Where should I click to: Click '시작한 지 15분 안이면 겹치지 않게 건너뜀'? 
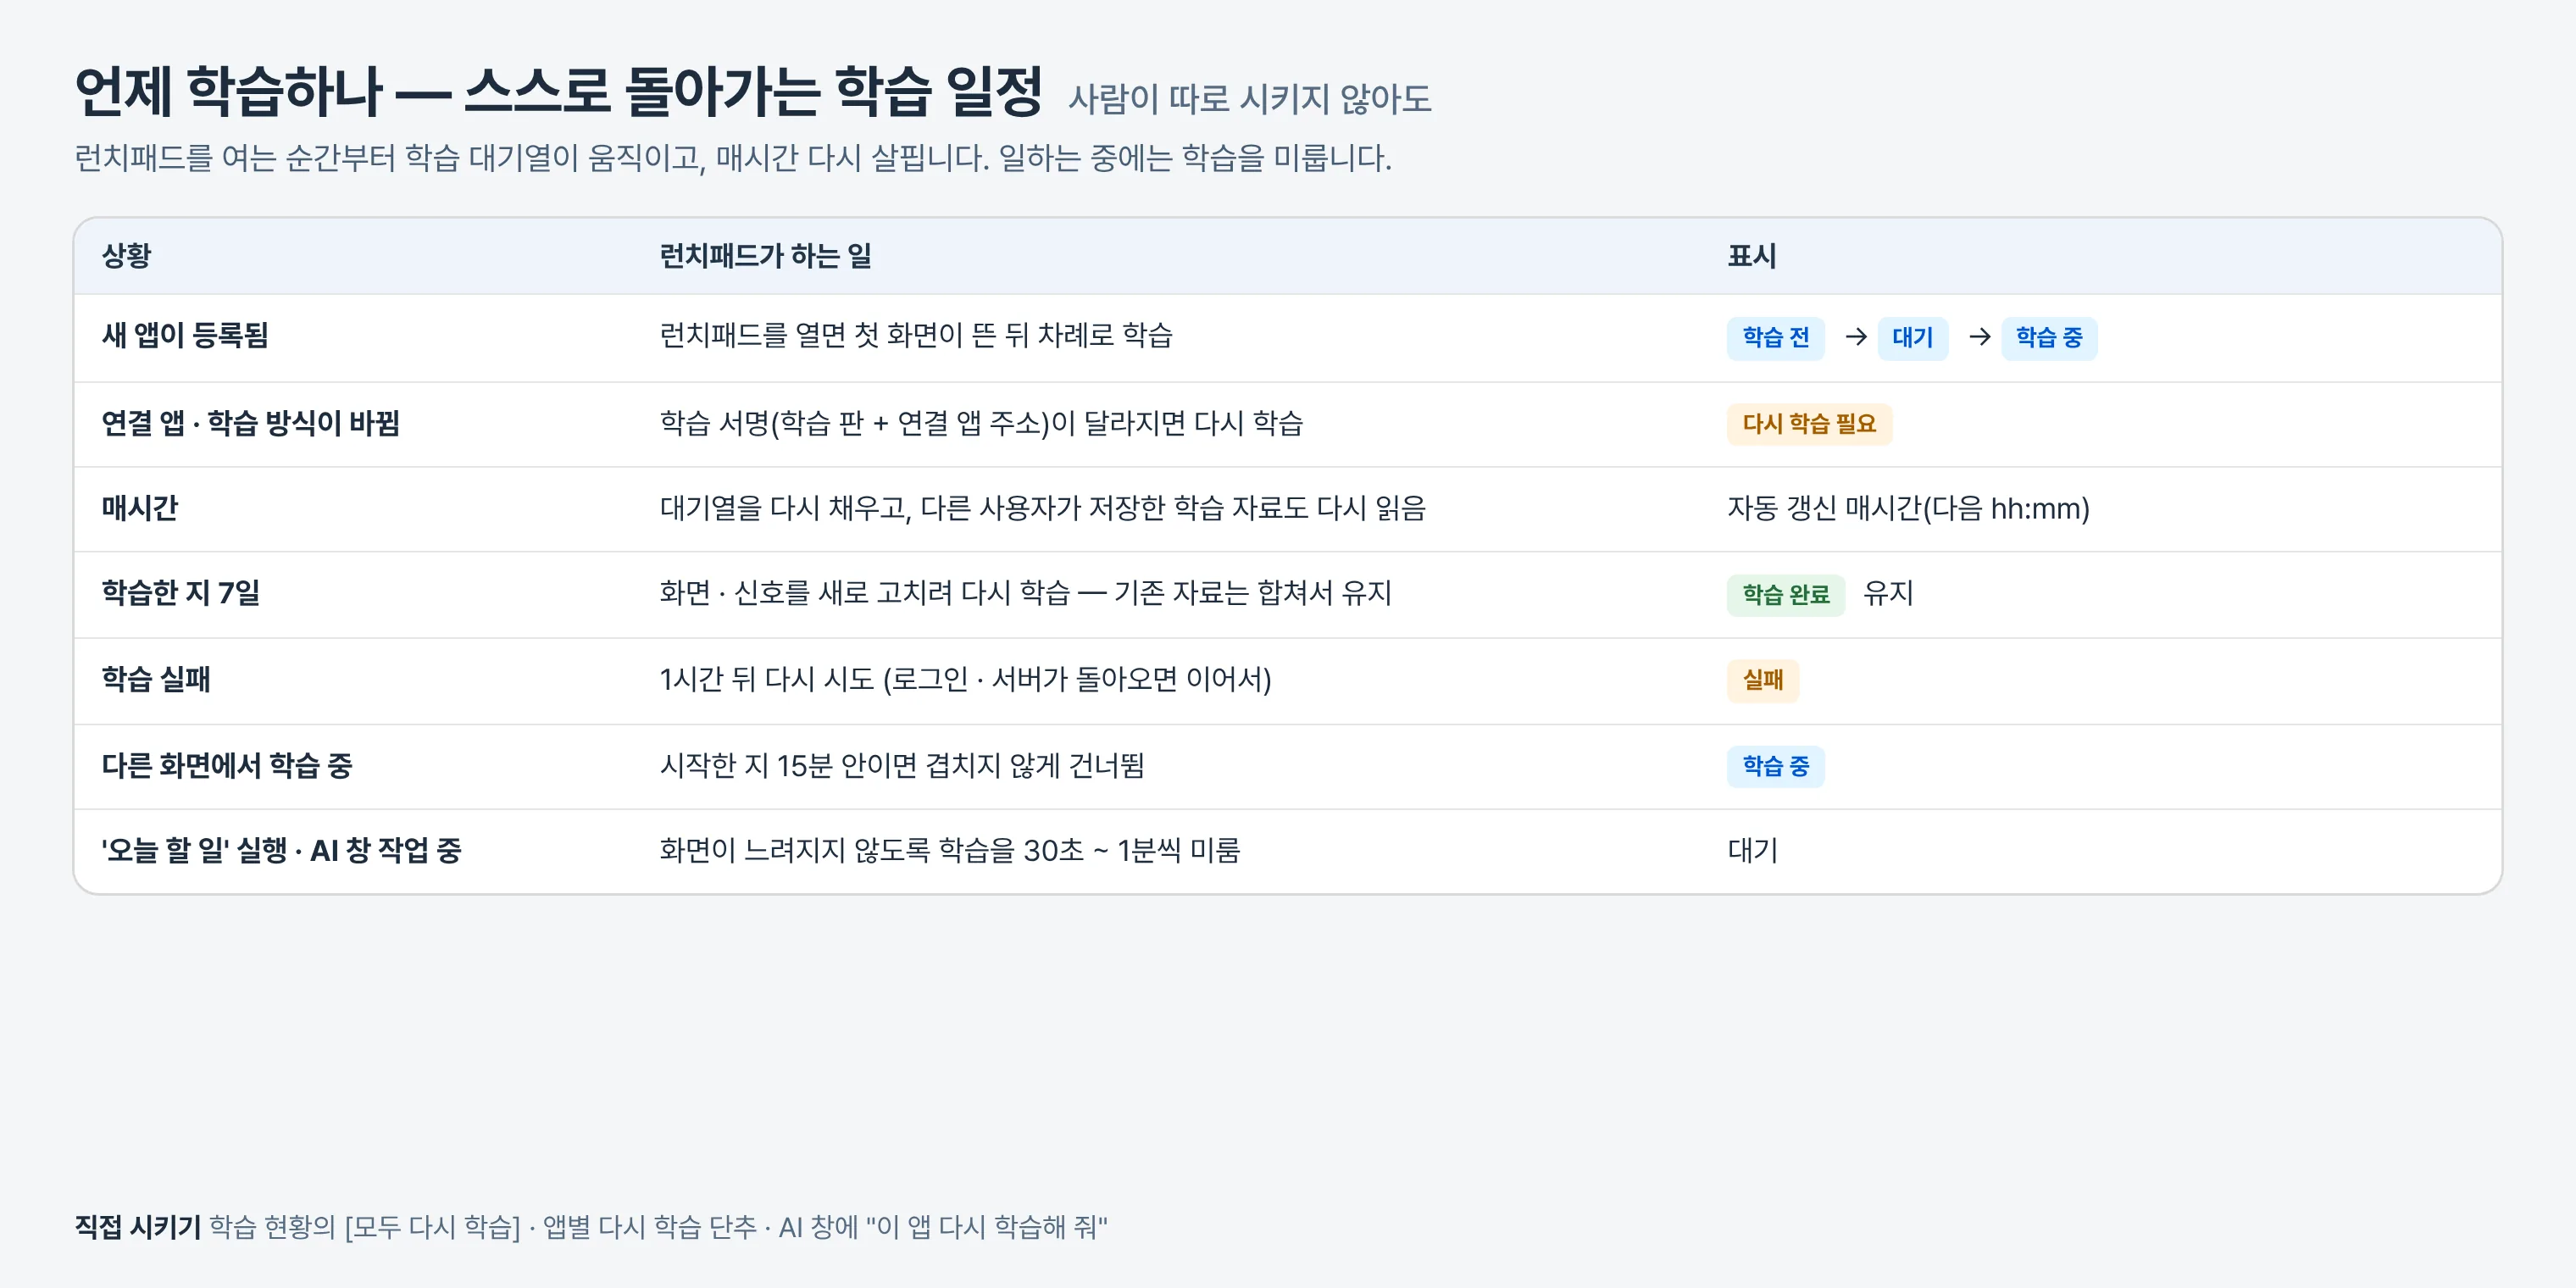pos(902,766)
